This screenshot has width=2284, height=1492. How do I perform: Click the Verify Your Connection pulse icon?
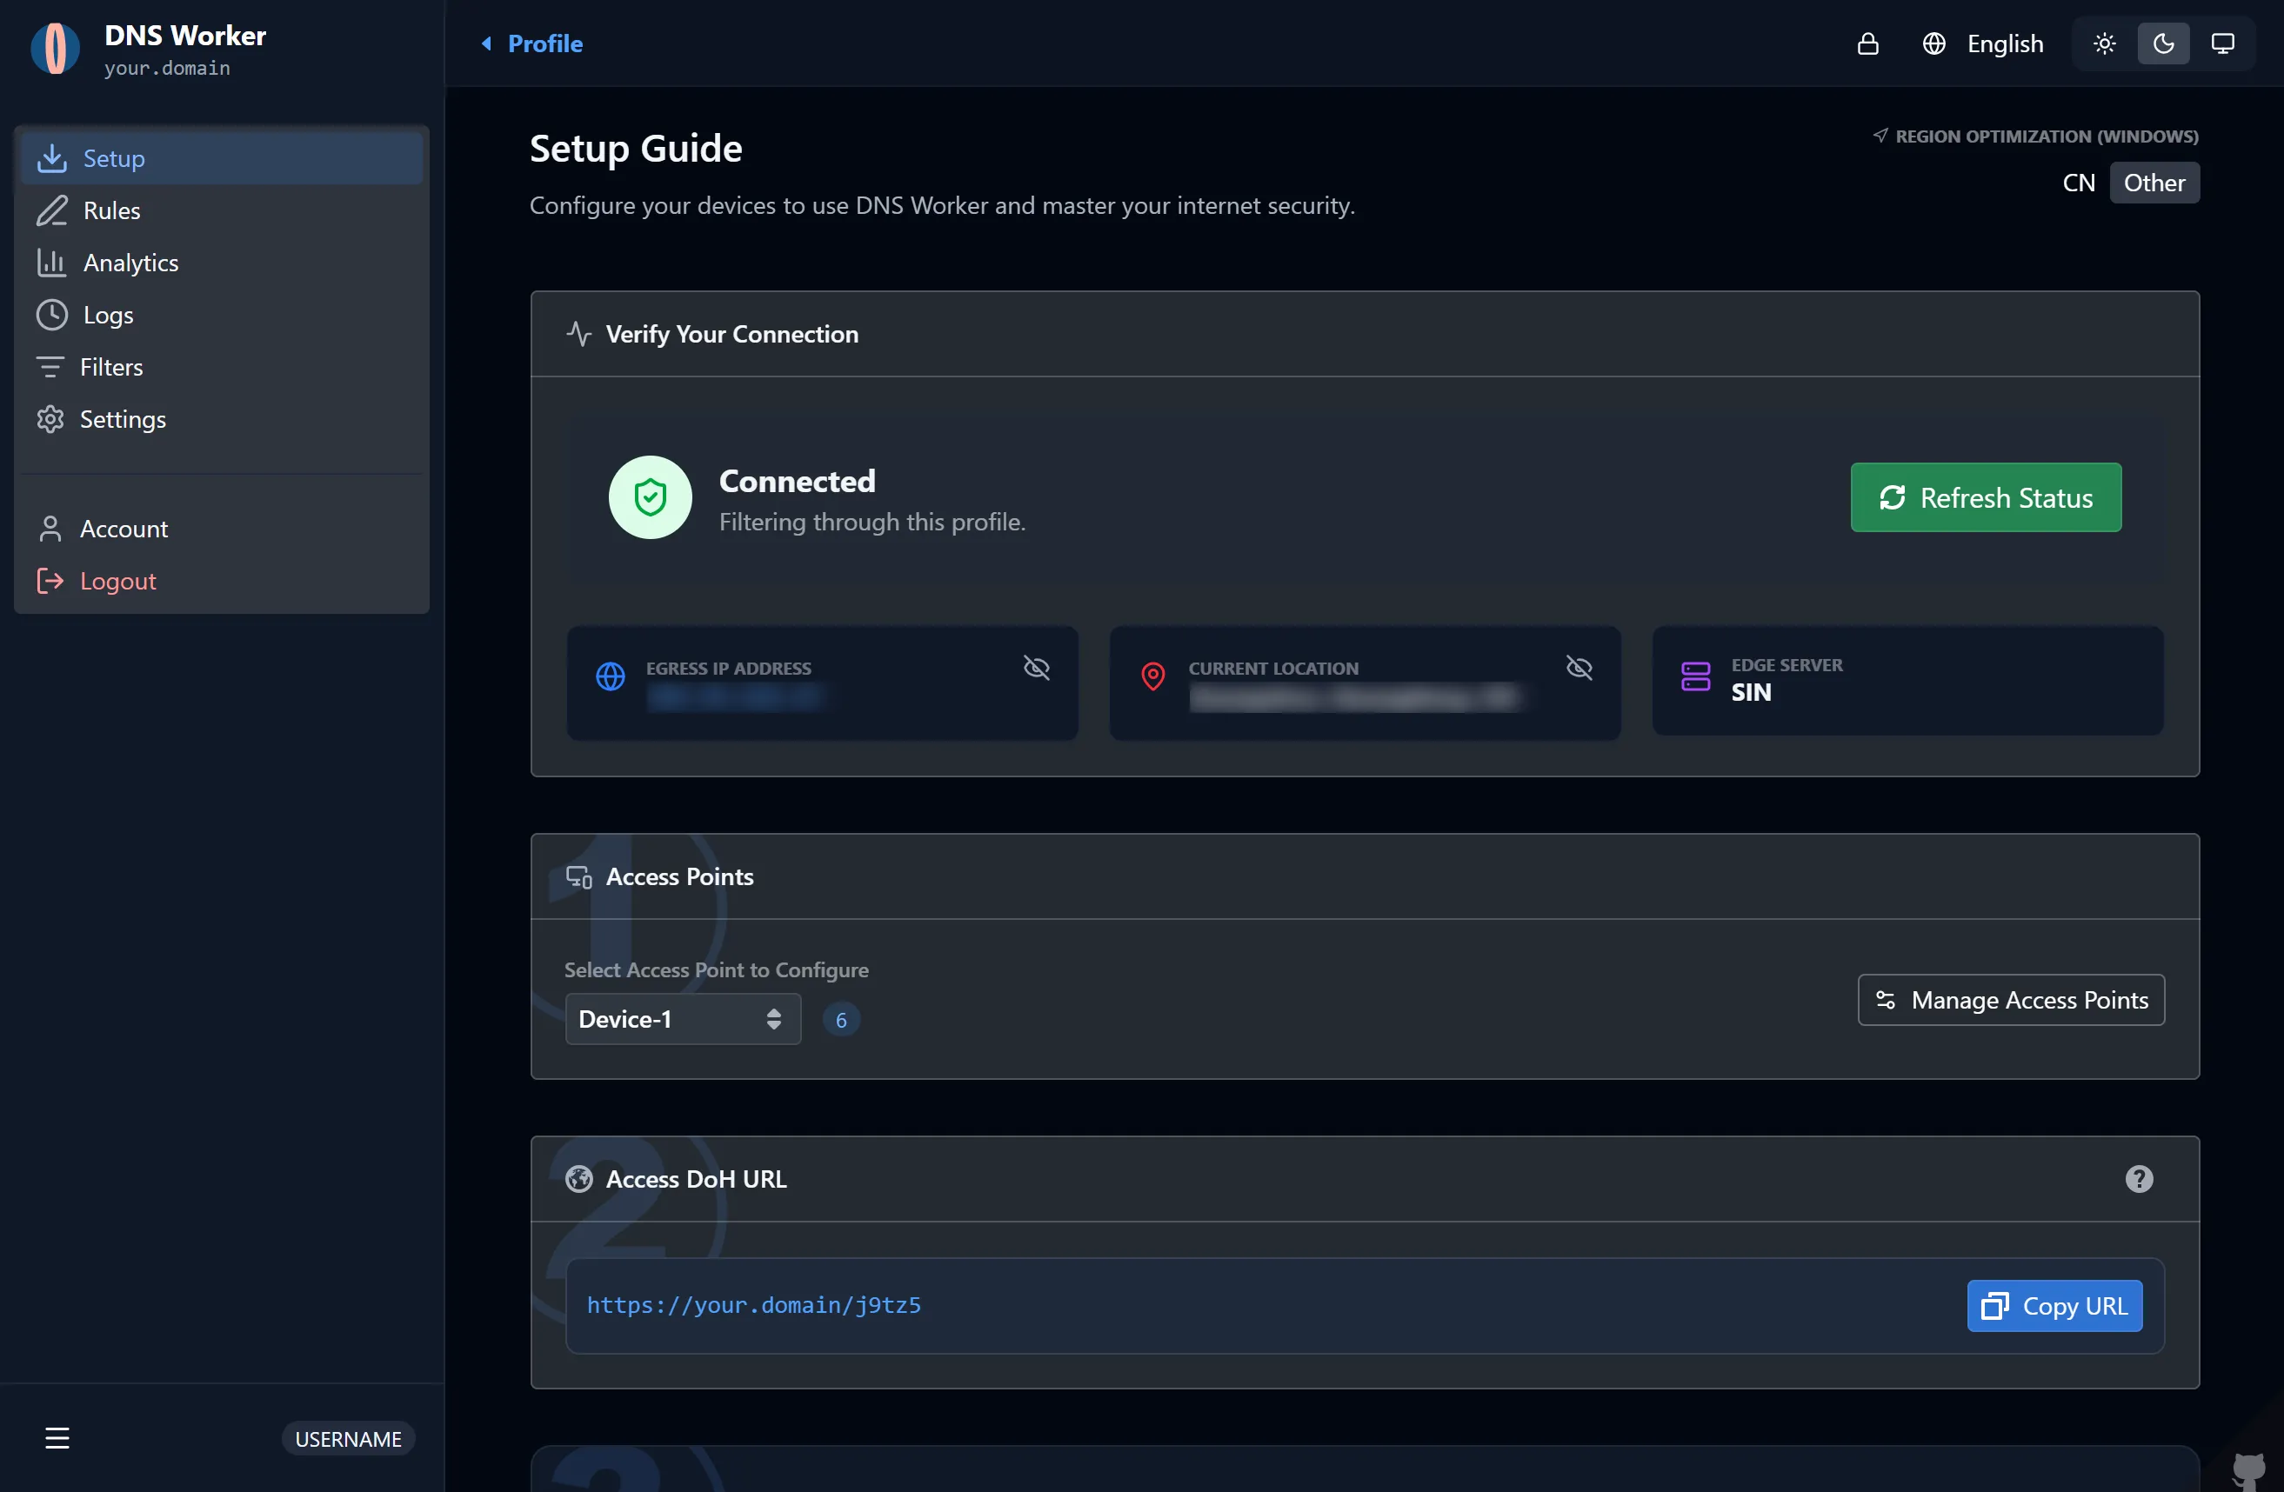[578, 334]
